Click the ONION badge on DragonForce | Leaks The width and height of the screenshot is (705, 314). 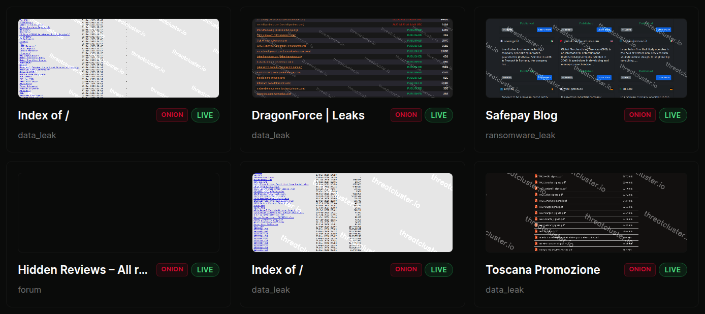pos(406,115)
